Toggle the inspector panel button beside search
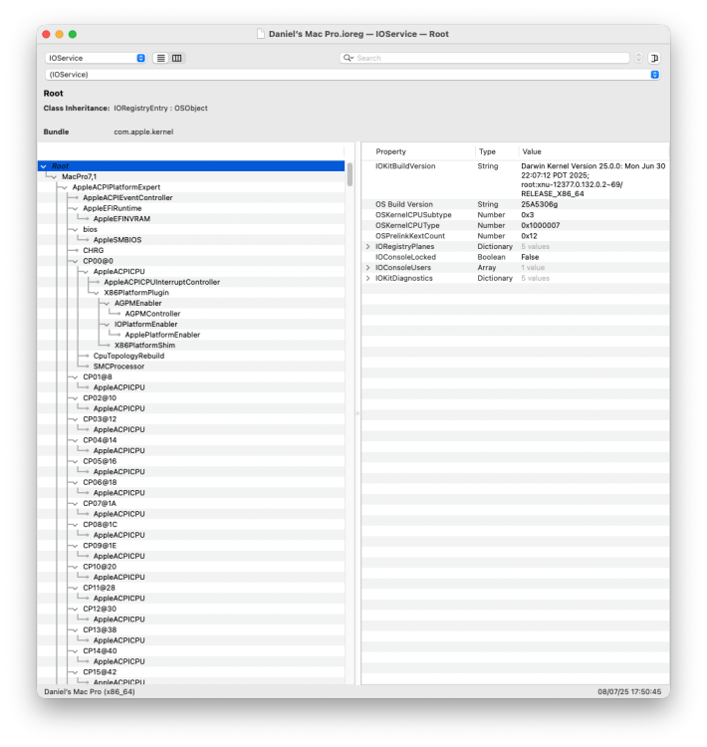The image size is (707, 747). tap(654, 58)
